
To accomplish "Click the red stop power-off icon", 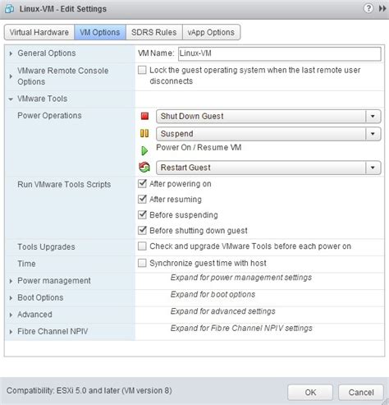I will [144, 116].
